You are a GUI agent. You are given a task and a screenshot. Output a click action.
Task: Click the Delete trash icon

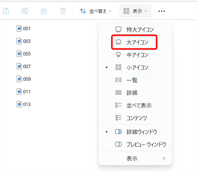point(63,11)
